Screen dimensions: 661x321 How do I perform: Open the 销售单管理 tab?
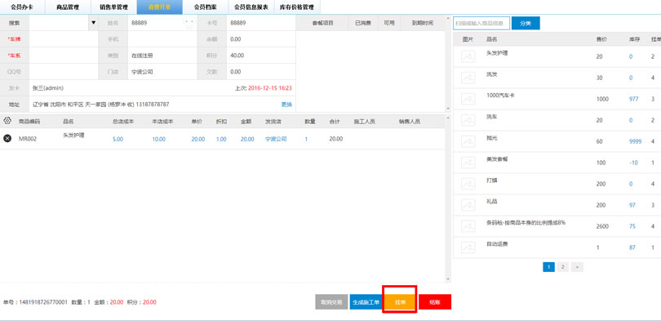113,7
